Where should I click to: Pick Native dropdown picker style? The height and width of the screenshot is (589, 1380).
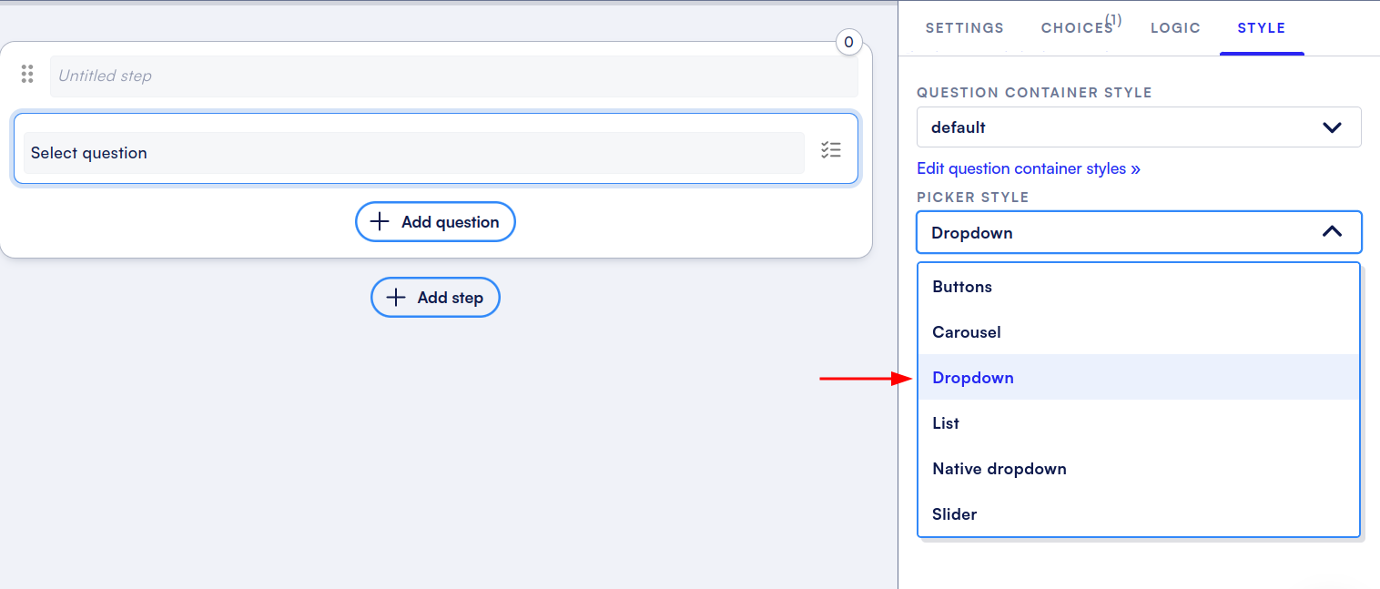[999, 469]
